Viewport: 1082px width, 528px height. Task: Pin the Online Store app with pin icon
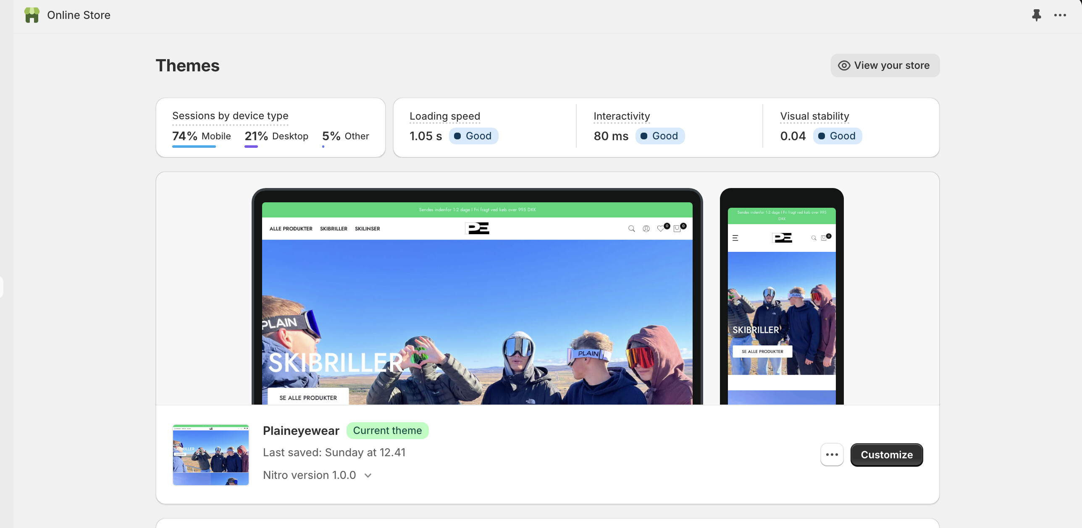coord(1036,15)
